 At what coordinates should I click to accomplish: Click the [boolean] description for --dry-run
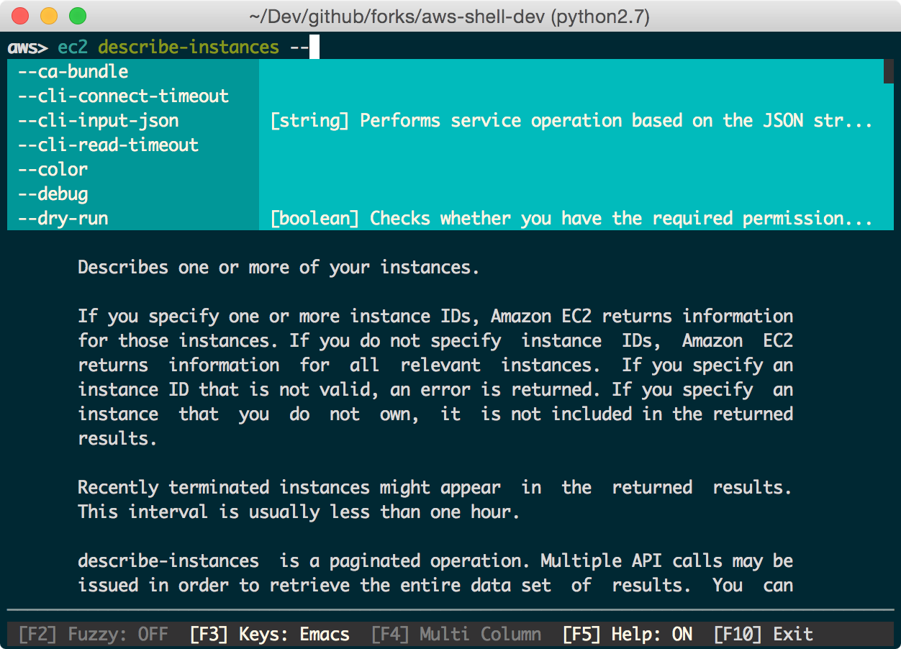coord(571,218)
